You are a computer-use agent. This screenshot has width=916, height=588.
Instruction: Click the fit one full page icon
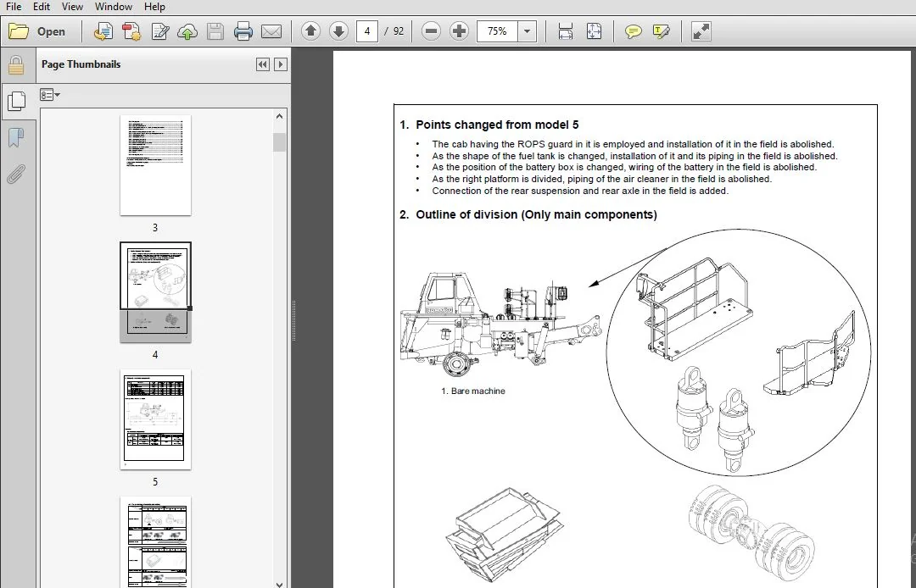(594, 31)
